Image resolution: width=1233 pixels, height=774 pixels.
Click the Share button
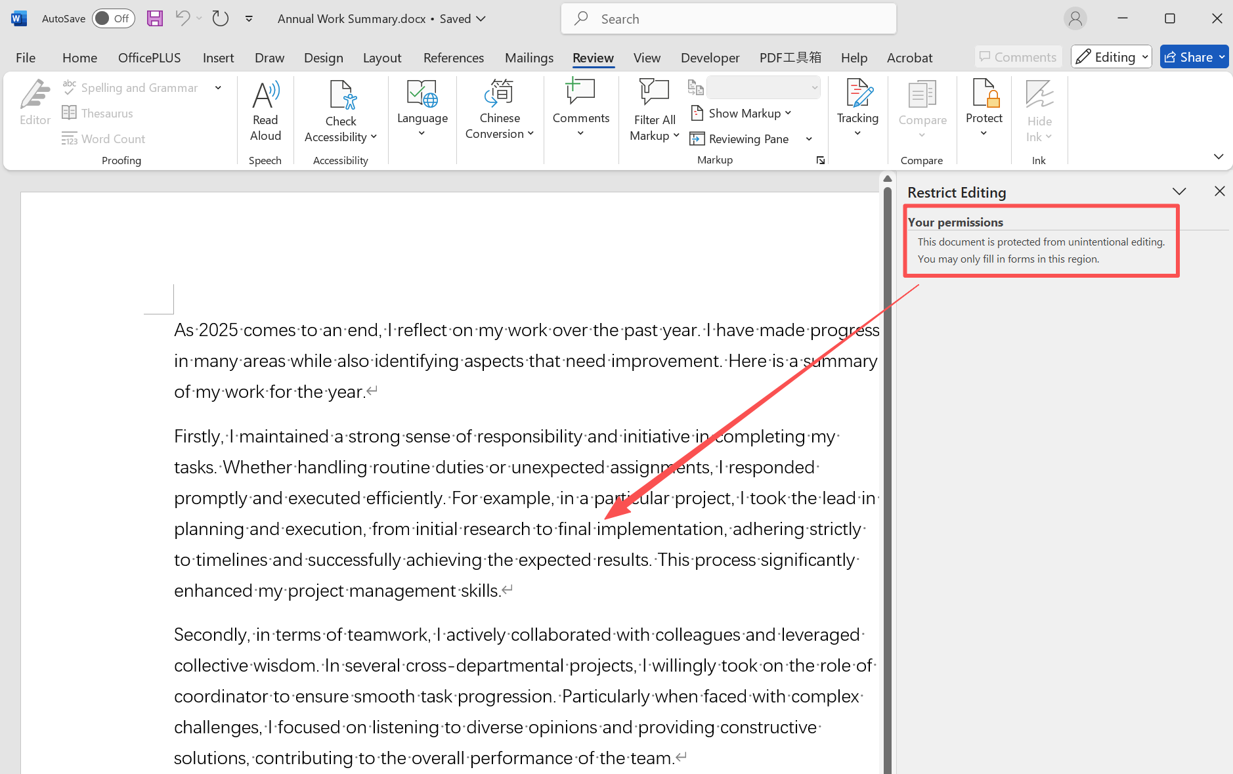[x=1188, y=57]
